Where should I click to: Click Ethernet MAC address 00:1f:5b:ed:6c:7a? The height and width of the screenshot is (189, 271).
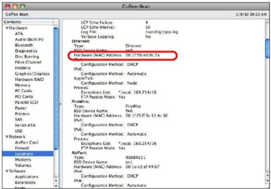[143, 55]
